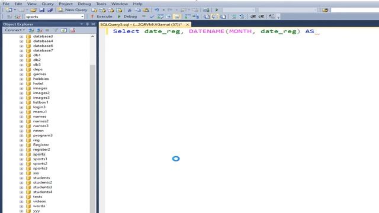Click the New Query button
The width and height of the screenshot is (379, 213).
pos(72,10)
